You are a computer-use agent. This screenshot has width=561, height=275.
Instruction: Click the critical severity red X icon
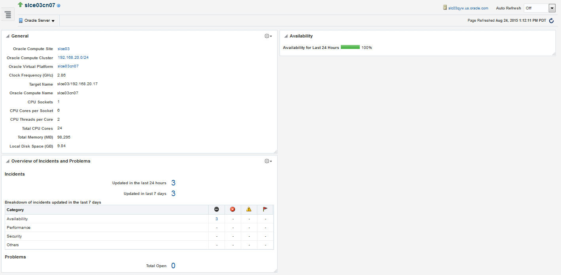click(232, 210)
